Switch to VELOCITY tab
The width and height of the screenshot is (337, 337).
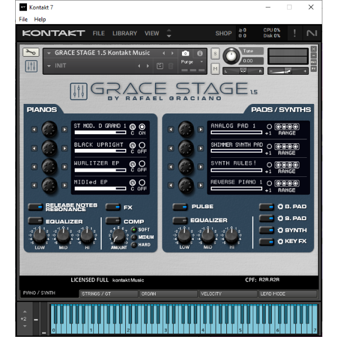pyautogui.click(x=228, y=294)
